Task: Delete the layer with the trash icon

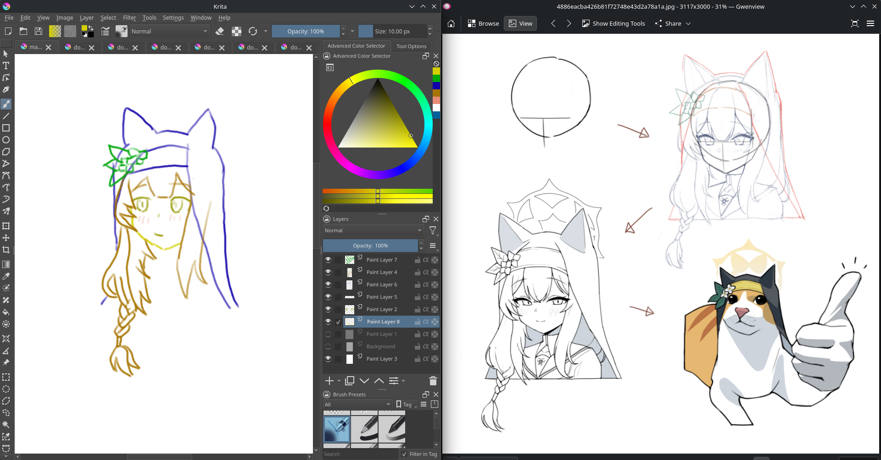Action: 433,381
